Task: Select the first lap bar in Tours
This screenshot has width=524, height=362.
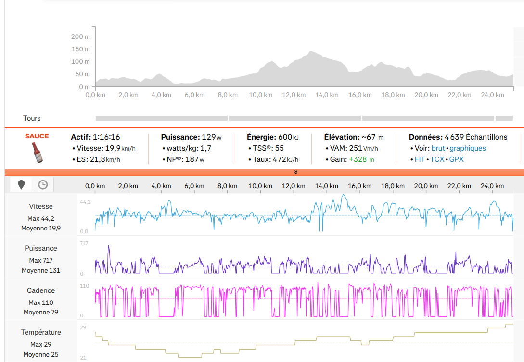Action: [161, 118]
